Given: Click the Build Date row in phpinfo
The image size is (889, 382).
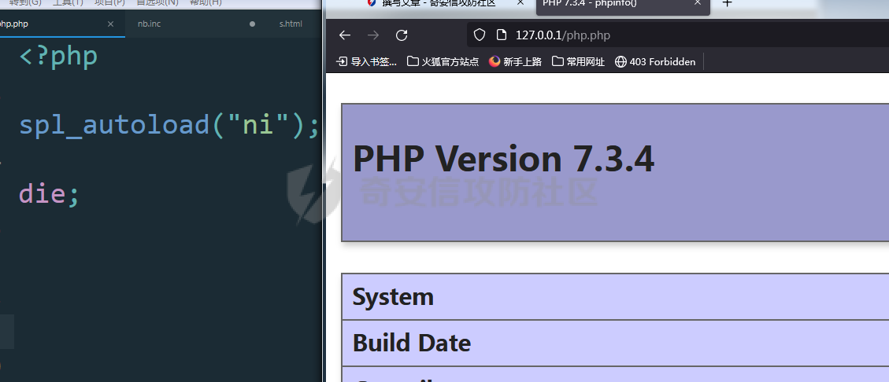Looking at the screenshot, I should pos(615,343).
